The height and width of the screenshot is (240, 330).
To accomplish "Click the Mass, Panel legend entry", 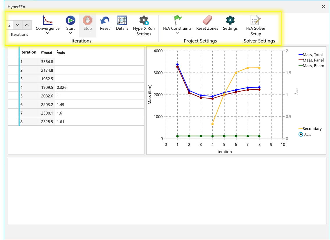I will (311, 60).
